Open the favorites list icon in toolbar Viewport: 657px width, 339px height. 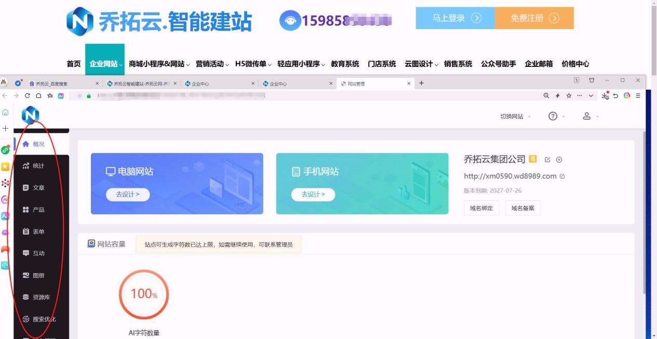point(50,96)
